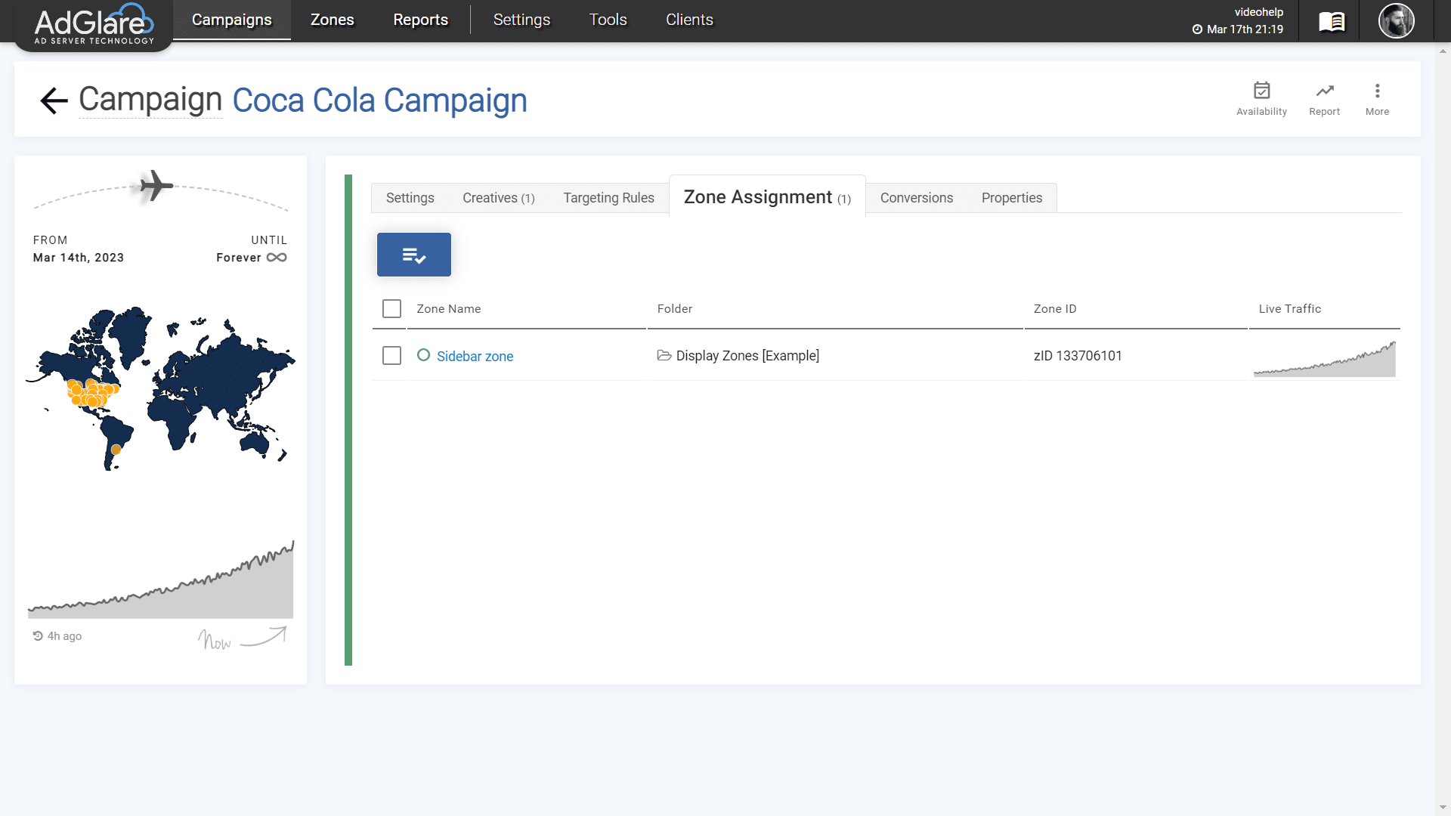Click the Mar 14th, 2023 start date
This screenshot has width=1451, height=816.
click(x=78, y=258)
